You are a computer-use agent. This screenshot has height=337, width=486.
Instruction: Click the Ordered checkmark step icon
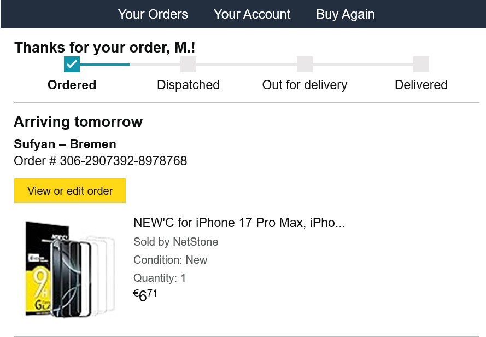point(72,65)
